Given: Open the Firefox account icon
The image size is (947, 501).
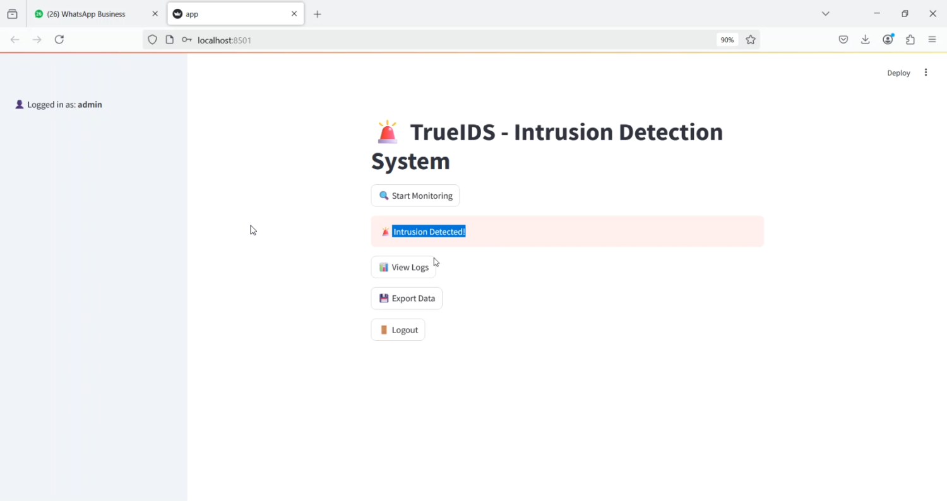Looking at the screenshot, I should click(888, 40).
